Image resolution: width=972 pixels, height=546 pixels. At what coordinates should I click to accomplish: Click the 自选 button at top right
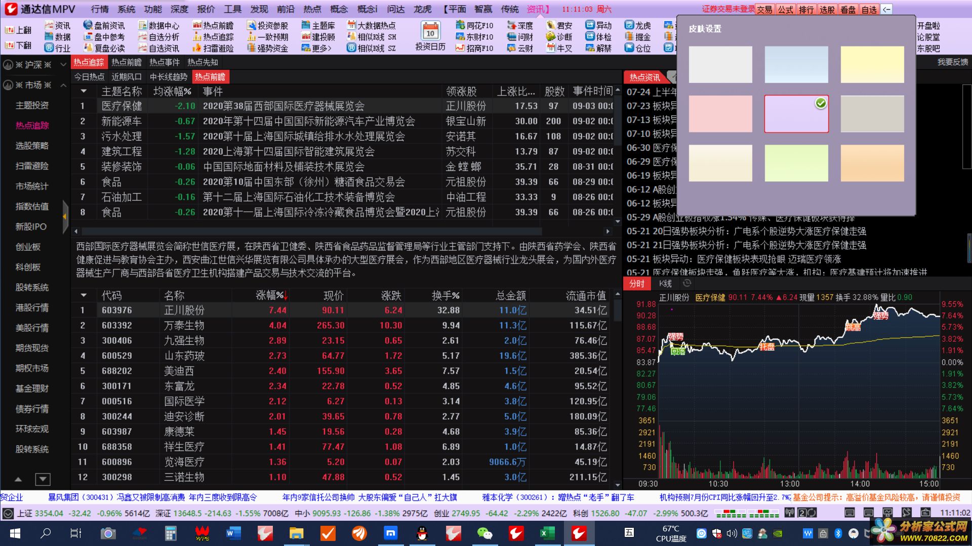click(869, 10)
